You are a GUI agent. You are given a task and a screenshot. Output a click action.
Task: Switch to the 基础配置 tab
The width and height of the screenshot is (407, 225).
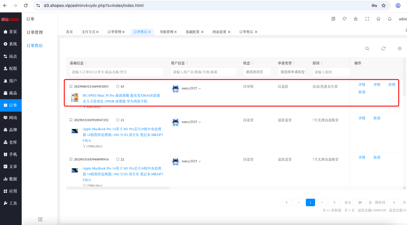coord(193,32)
